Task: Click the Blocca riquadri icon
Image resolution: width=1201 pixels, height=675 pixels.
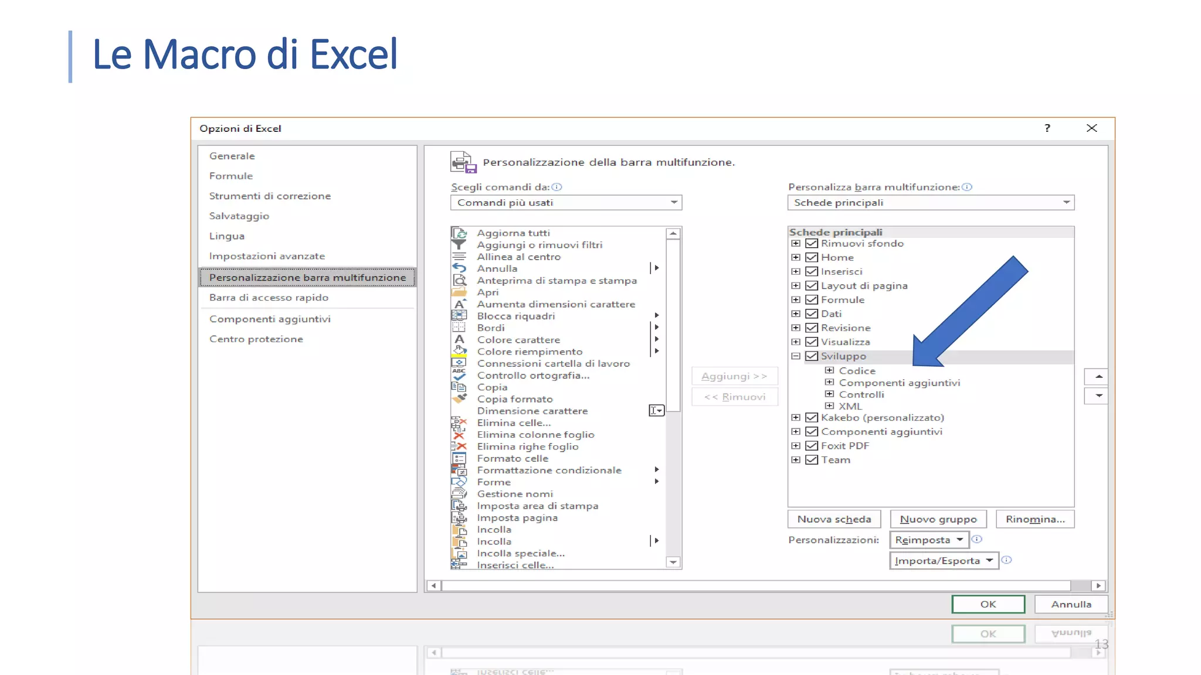Action: (x=459, y=316)
